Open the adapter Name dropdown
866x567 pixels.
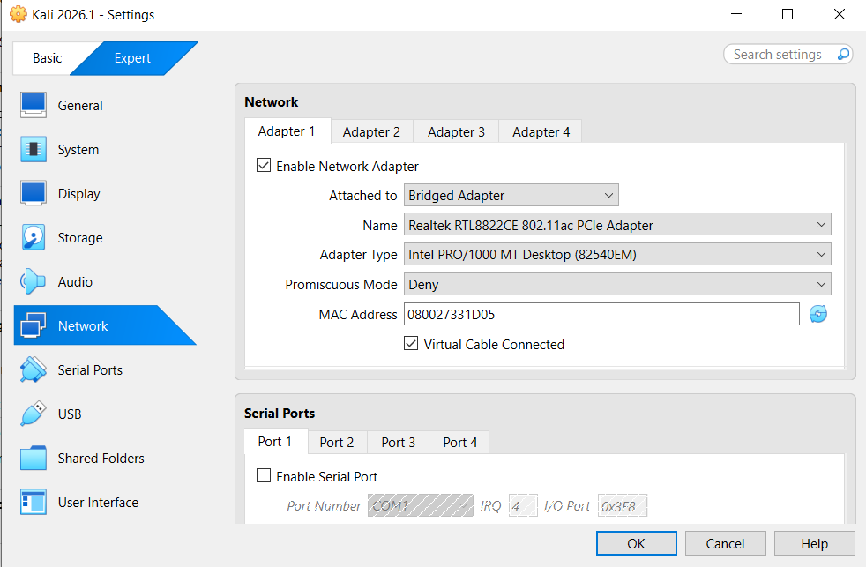[x=617, y=225]
